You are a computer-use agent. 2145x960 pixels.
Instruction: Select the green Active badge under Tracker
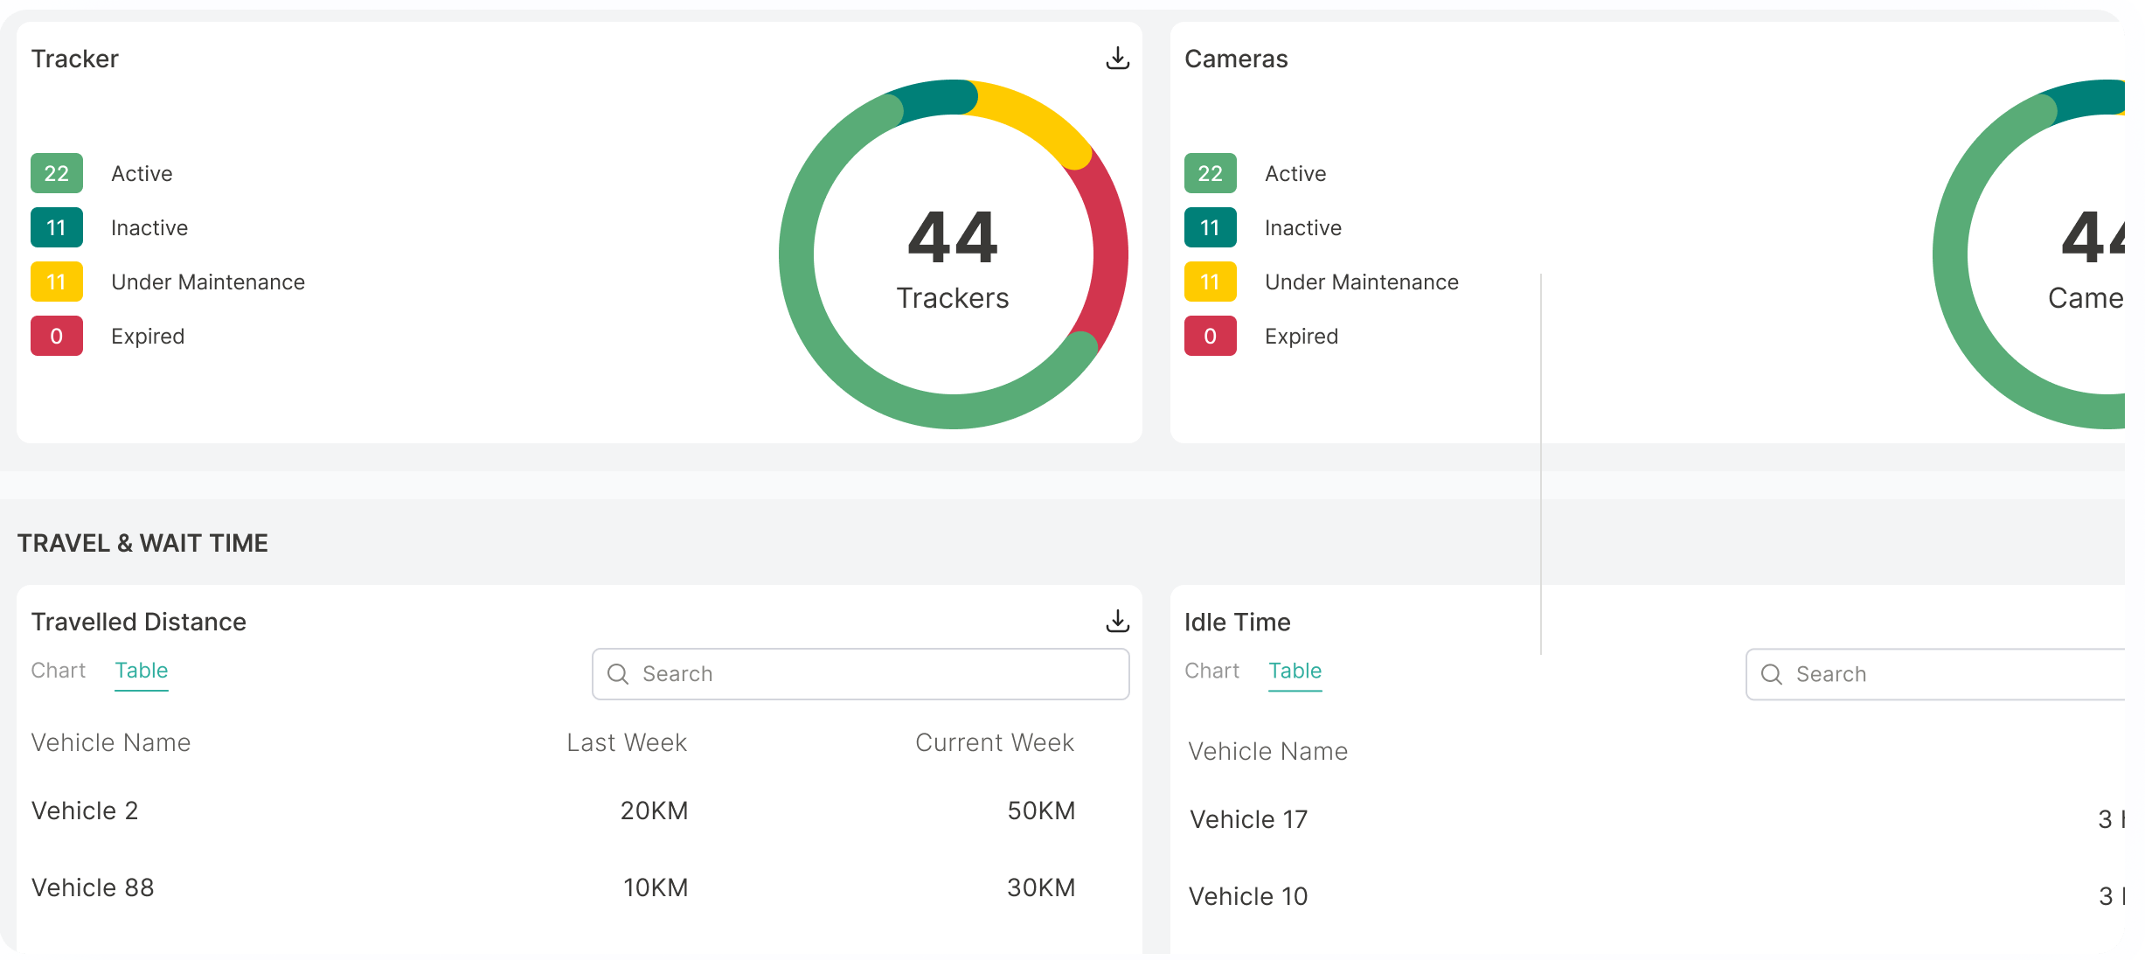click(56, 173)
